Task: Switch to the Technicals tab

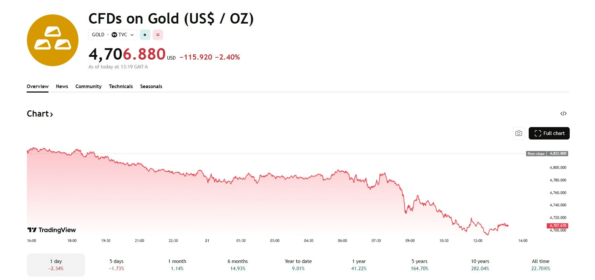Action: point(121,86)
